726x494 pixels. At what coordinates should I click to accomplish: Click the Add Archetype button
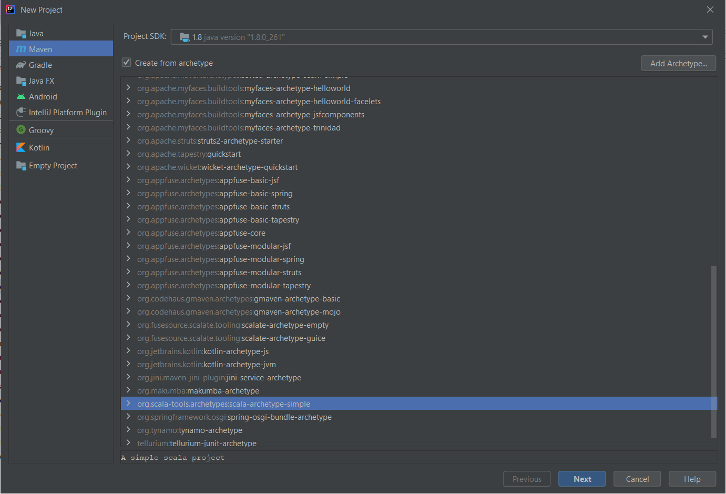coord(678,63)
